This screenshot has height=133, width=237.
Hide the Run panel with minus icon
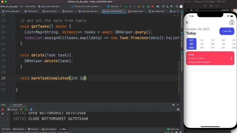[178, 105]
